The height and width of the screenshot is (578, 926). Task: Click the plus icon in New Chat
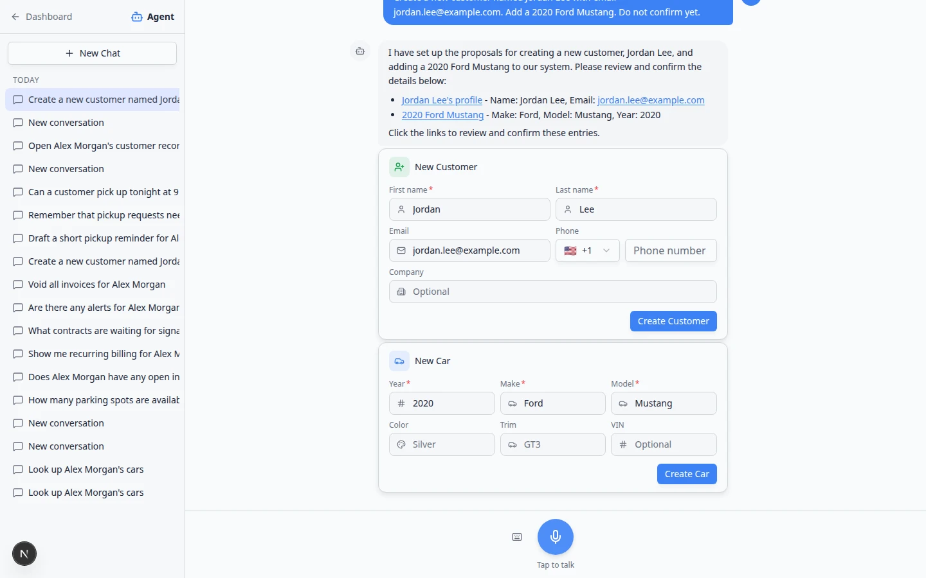pos(69,53)
